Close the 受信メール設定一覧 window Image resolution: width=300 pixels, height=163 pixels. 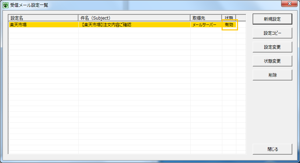289,3
